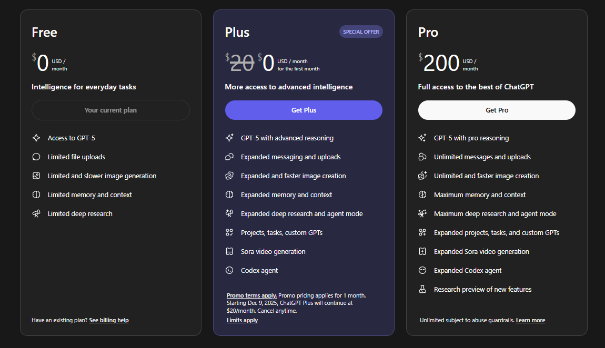Click the Expanded Sora video generation icon

(422, 252)
